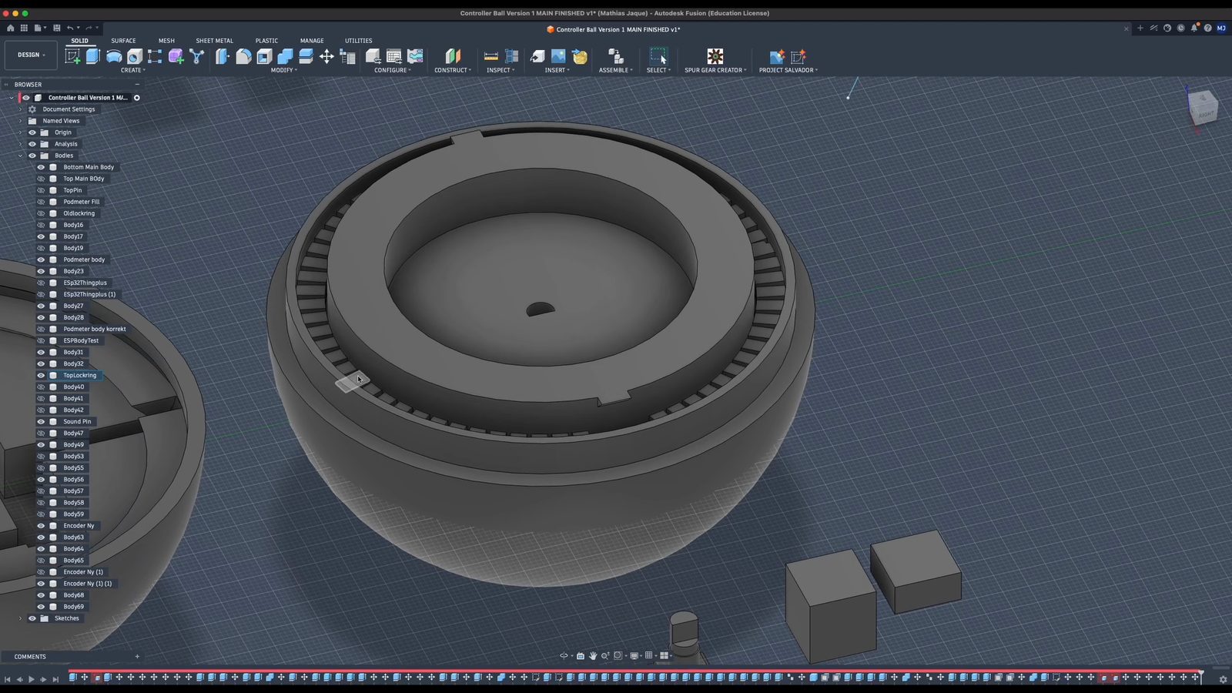Select the Extrude tool
Viewport: 1232px width, 693px height.
coord(93,56)
